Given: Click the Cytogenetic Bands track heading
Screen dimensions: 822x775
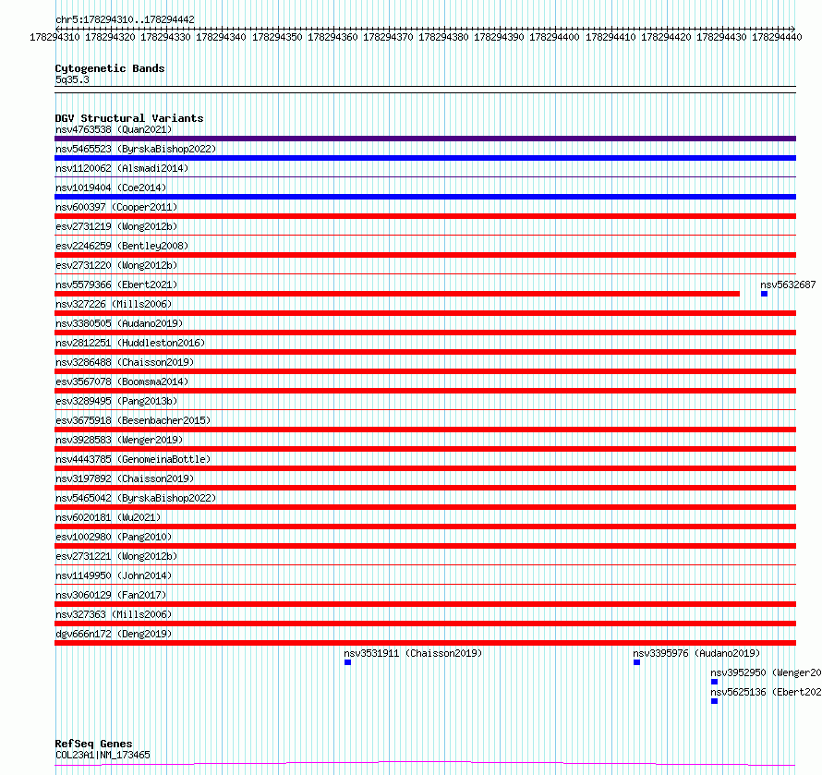Looking at the screenshot, I should point(110,68).
